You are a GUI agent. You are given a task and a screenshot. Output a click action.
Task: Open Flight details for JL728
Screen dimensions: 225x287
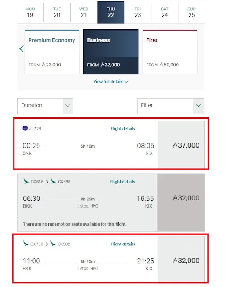[123, 129]
